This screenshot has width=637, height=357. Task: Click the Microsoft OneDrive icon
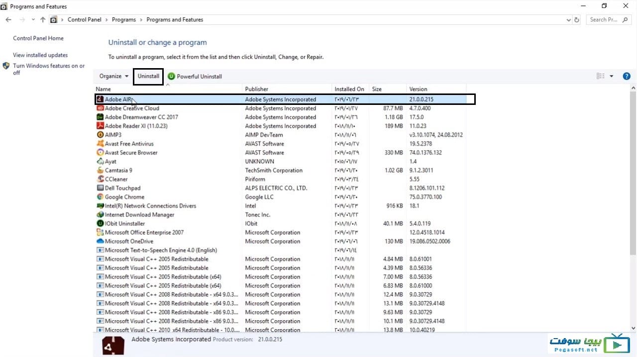(x=100, y=241)
